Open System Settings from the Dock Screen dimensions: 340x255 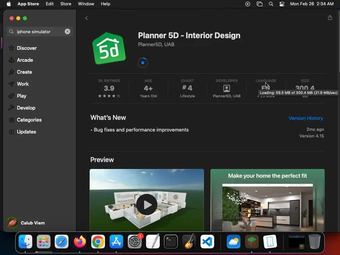click(x=135, y=241)
